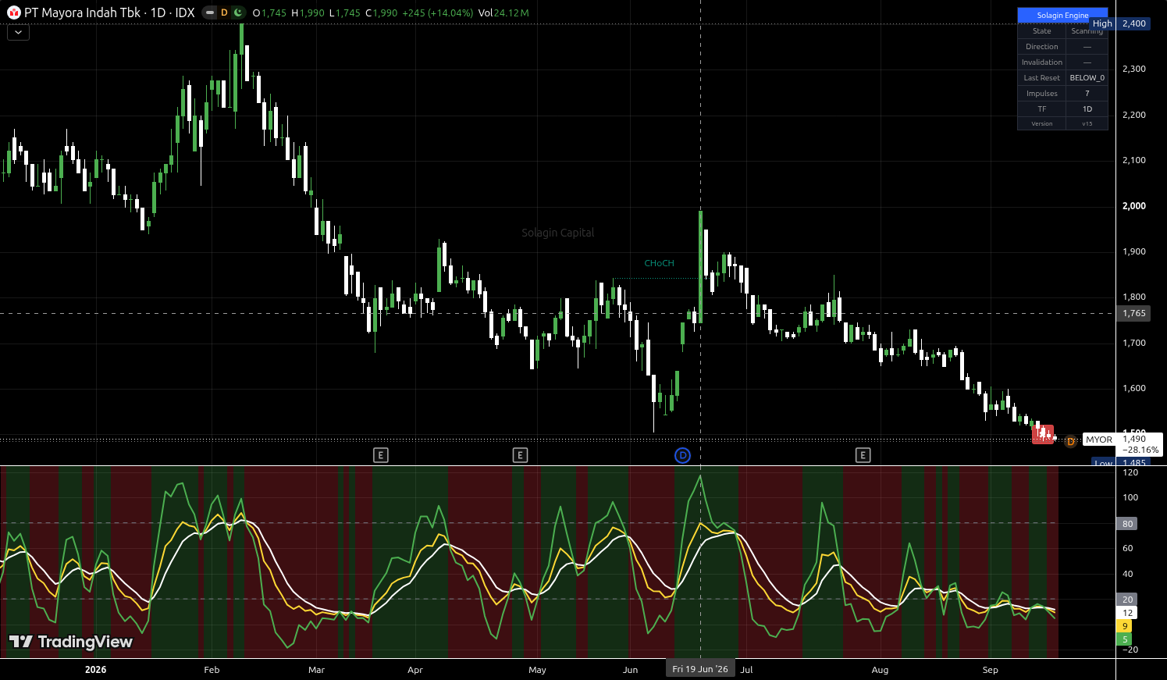Click the Direction row label in table
Screen dimensions: 1167x680
(1042, 47)
